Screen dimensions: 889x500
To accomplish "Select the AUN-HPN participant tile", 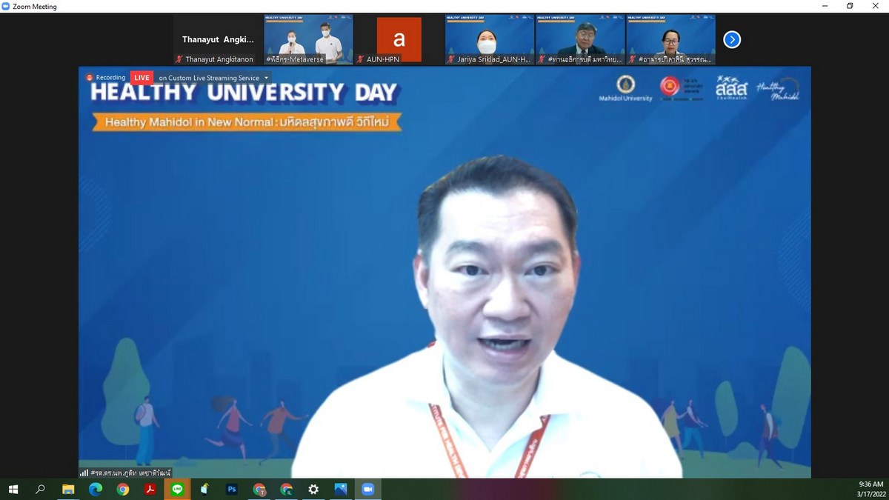I will [x=399, y=40].
